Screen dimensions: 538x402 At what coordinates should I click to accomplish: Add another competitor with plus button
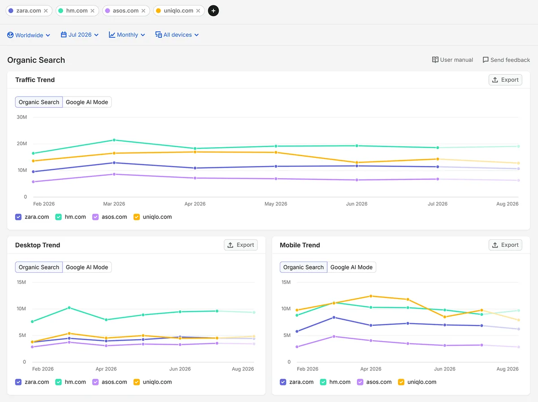[213, 11]
